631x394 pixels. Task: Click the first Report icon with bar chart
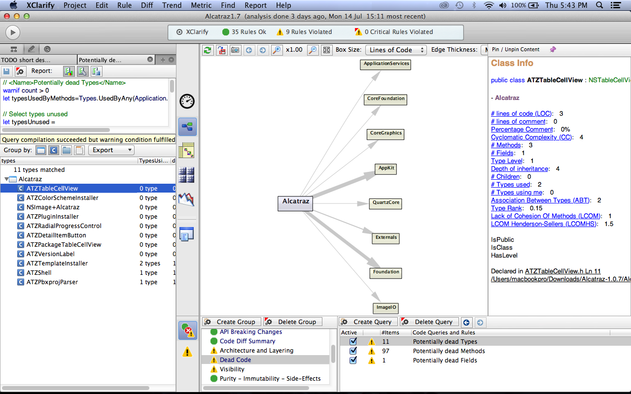click(x=69, y=71)
